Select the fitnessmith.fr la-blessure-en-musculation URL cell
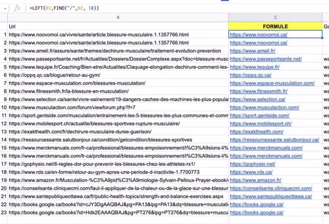Screen dimensions: 329x224 point(118,91)
